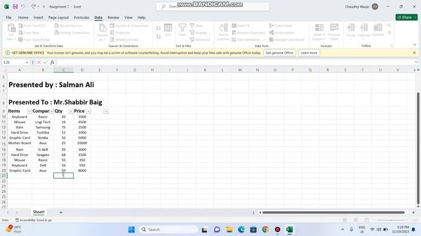Click Forecast Sheet
421x236 pixels.
[x=334, y=32]
